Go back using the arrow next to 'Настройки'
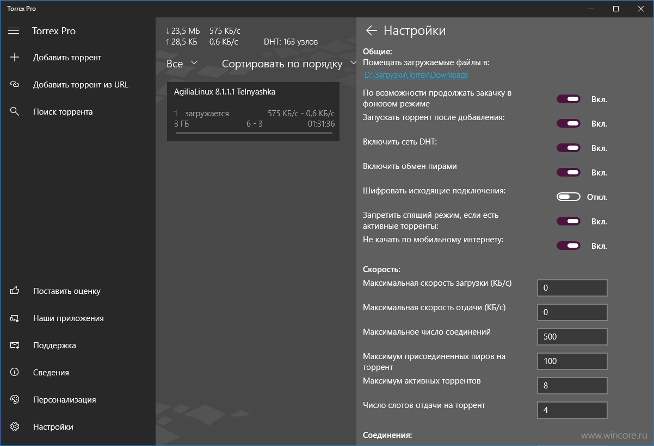654x446 pixels. click(372, 30)
